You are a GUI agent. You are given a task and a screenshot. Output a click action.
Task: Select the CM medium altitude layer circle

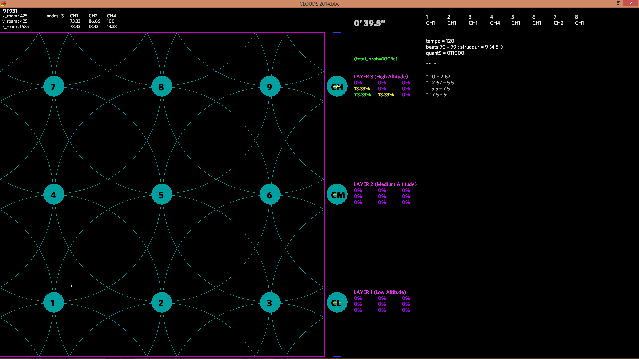tap(337, 194)
